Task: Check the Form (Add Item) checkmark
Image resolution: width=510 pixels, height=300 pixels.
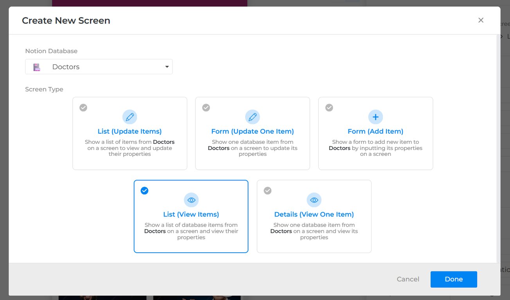Action: pos(329,107)
